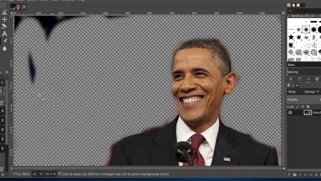The width and height of the screenshot is (321, 181).
Task: Lower the layer one step
Action: 305,175
